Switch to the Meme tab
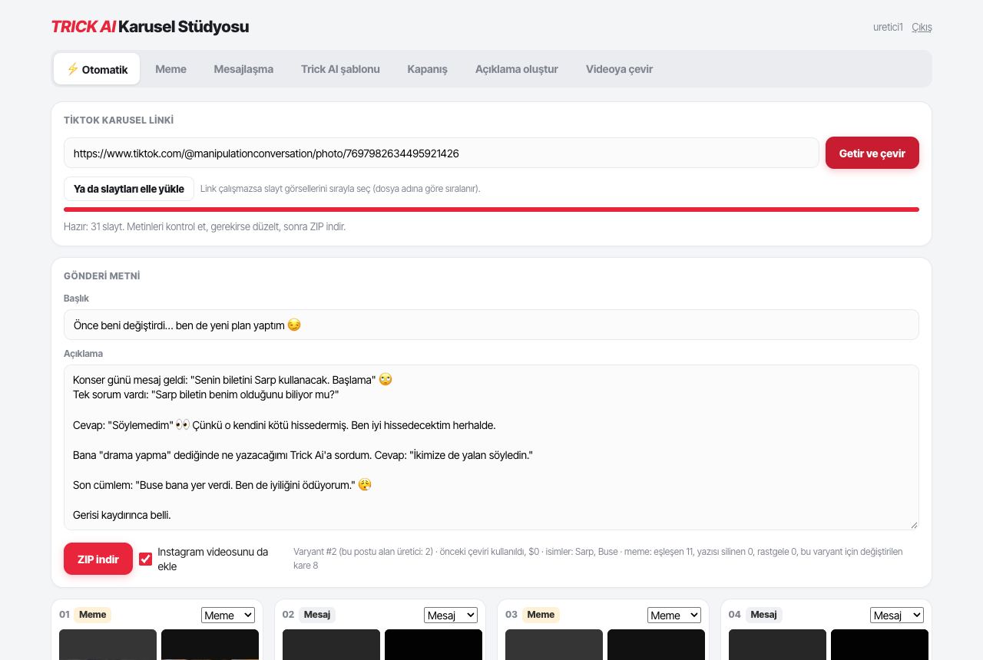 point(170,69)
